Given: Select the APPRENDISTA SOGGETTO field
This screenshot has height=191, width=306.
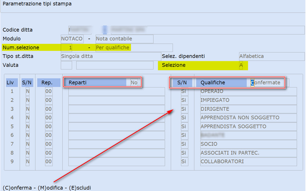Looking at the screenshot, I should coord(248,127).
